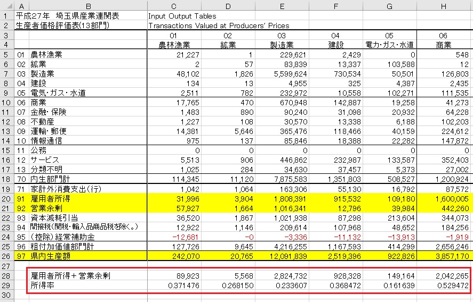Click cell value 1,600,005

point(452,199)
